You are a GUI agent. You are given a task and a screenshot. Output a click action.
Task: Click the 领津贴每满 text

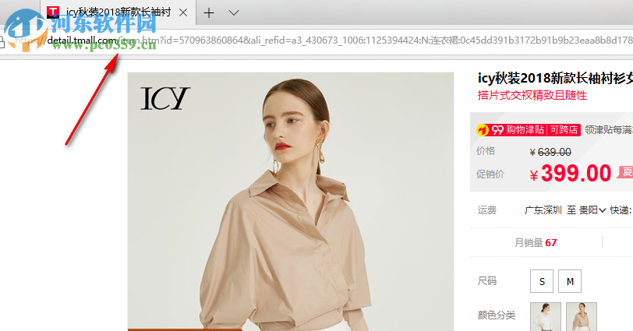(608, 130)
